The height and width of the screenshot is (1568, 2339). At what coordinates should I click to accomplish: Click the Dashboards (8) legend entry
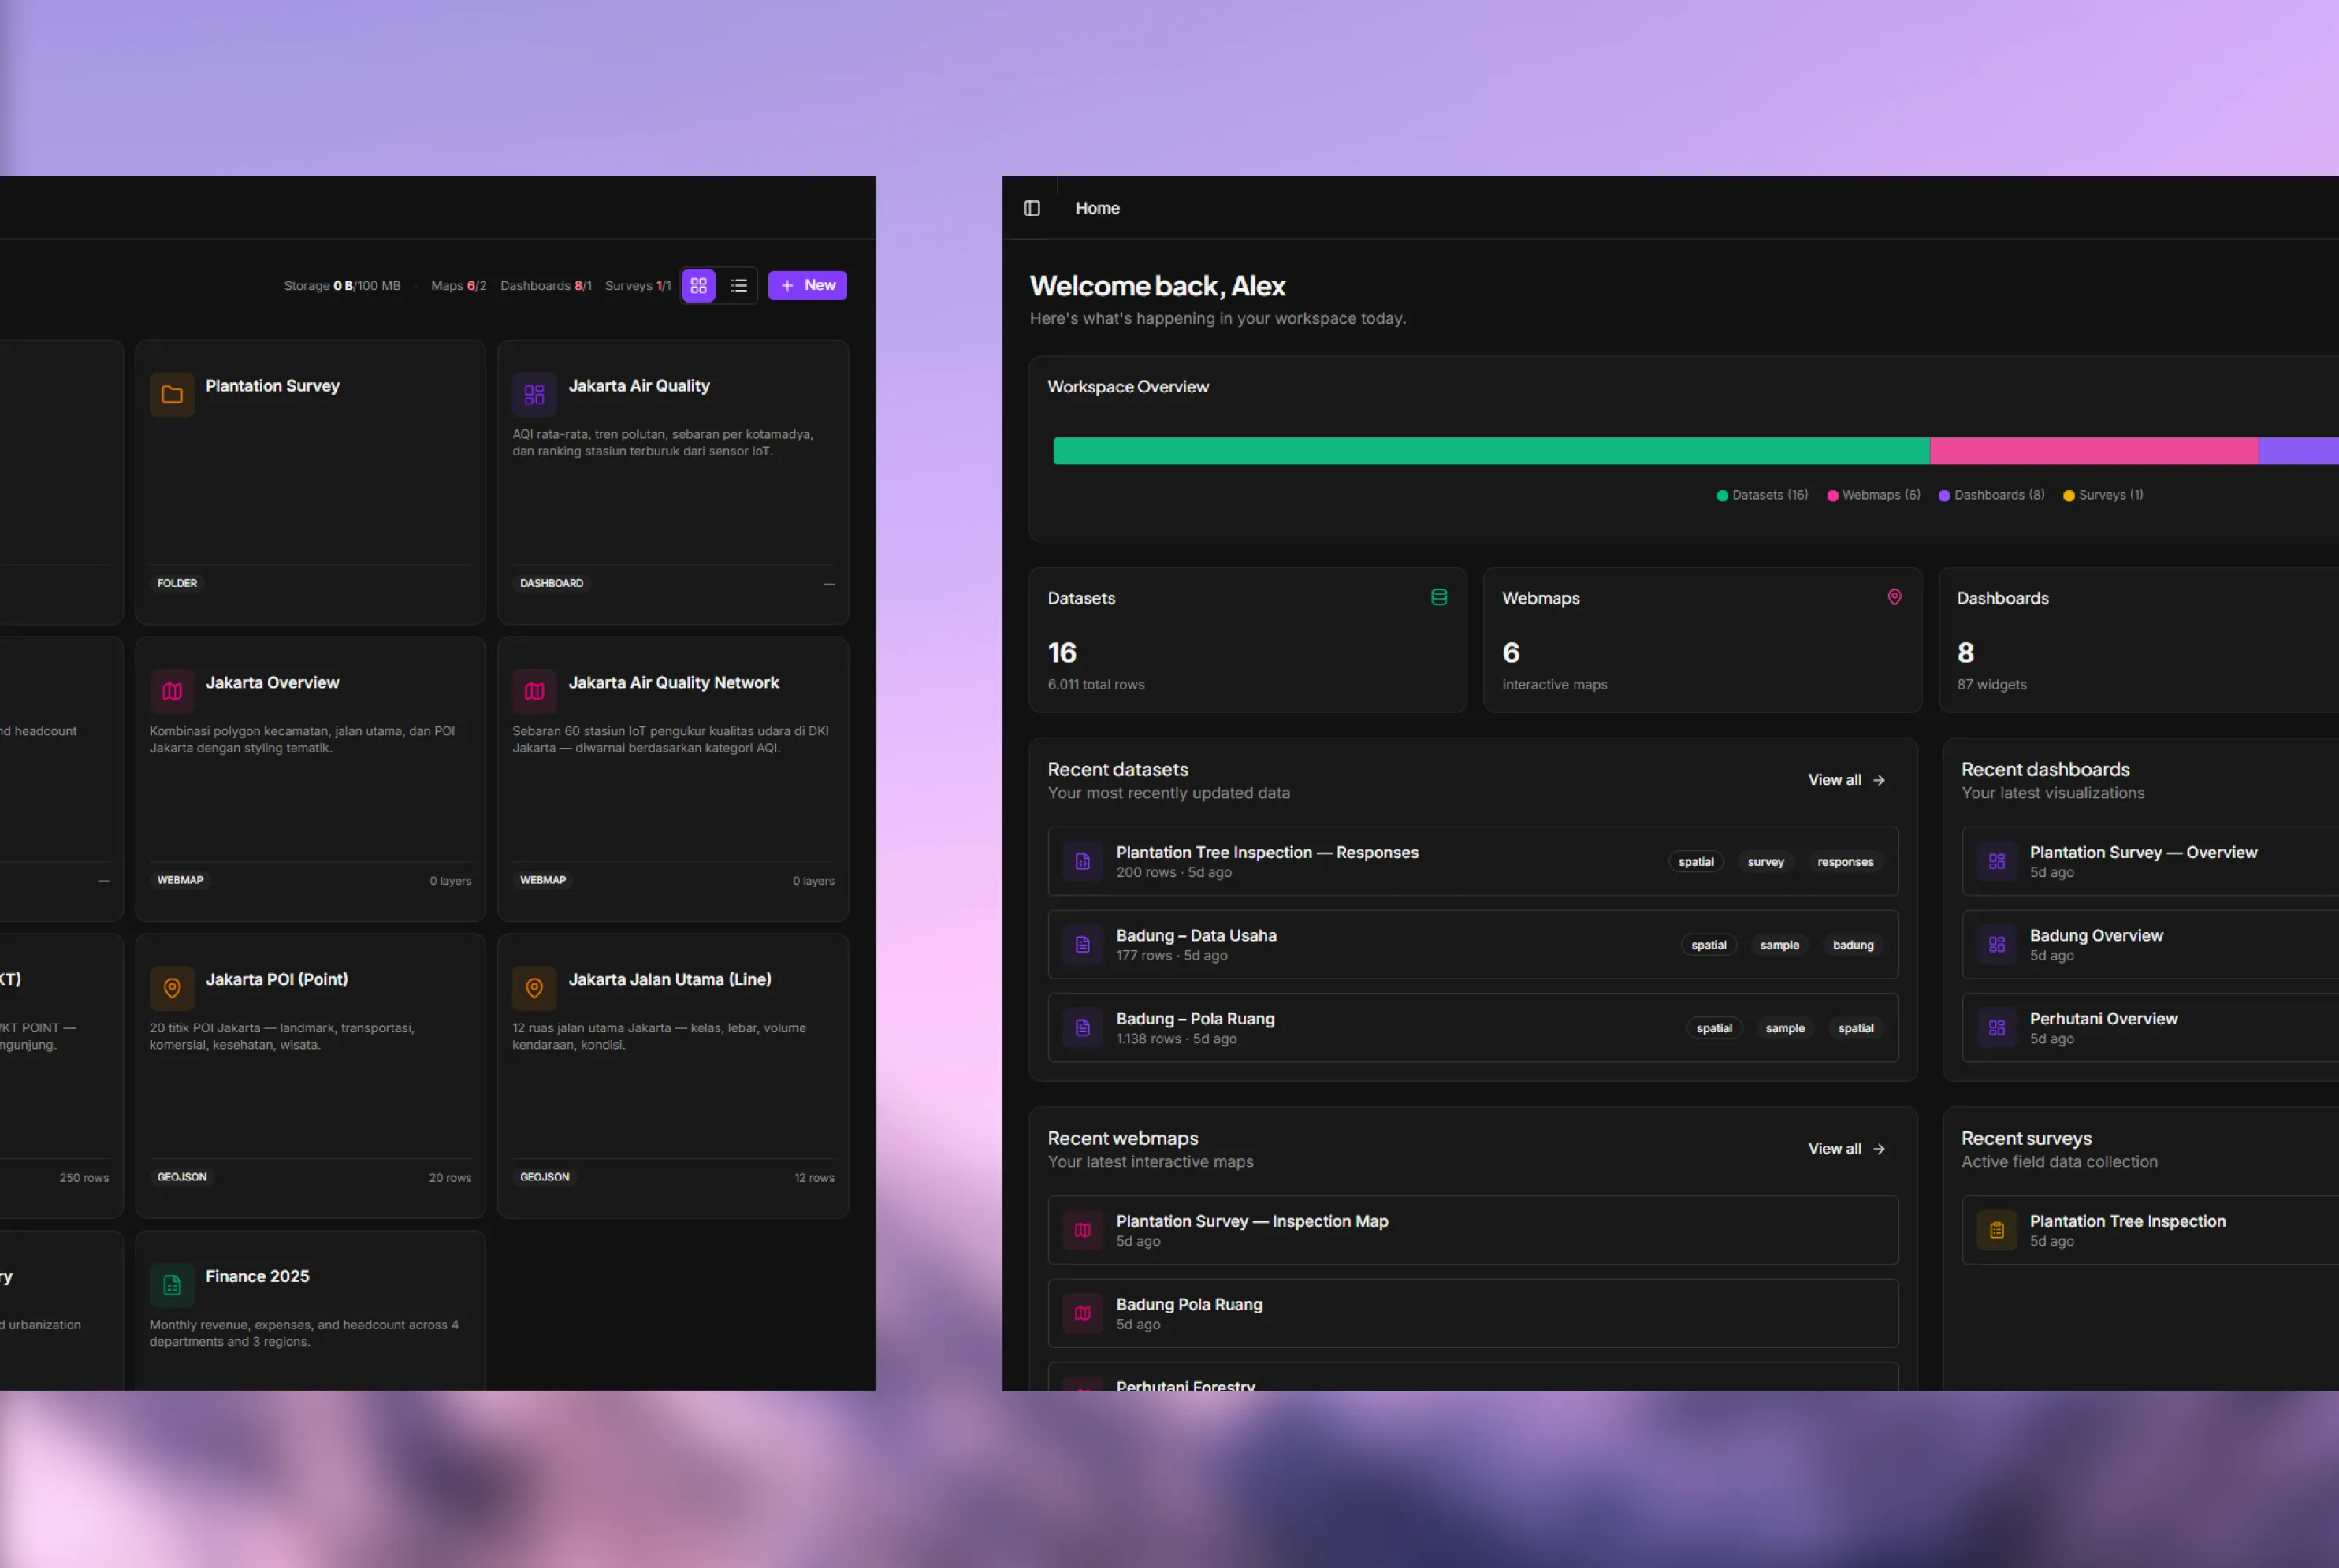[x=1992, y=495]
